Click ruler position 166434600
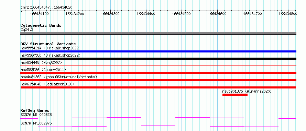Screen dimensions: 306x131 [217, 14]
